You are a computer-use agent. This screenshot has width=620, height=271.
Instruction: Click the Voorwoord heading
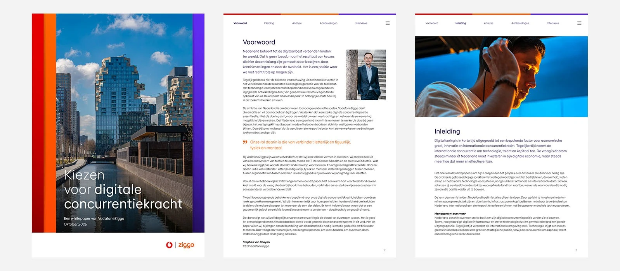click(x=259, y=42)
